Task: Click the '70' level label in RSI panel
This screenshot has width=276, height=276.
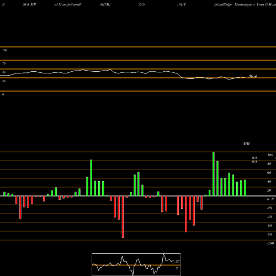Action: tap(4, 63)
